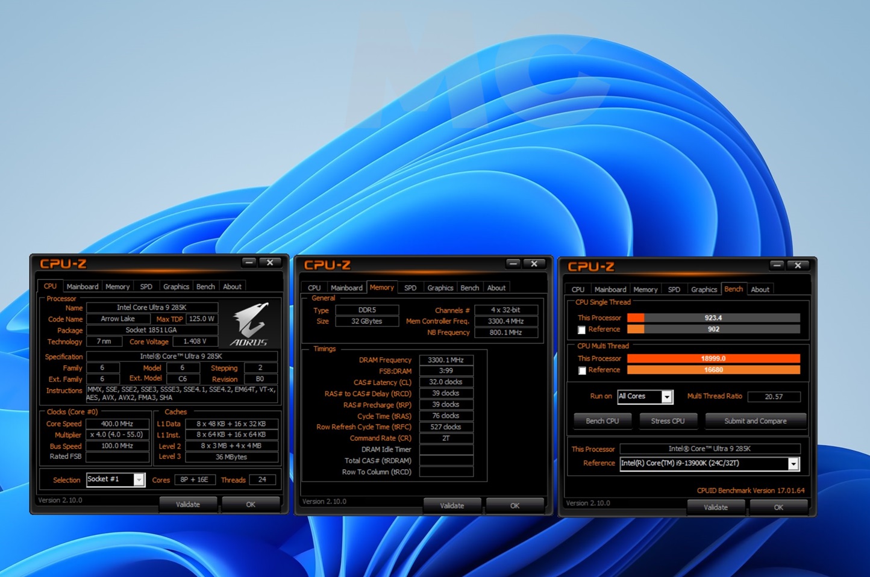The image size is (870, 577).
Task: Enable Reference checkbox under CPU Single Thread
Action: point(581,330)
